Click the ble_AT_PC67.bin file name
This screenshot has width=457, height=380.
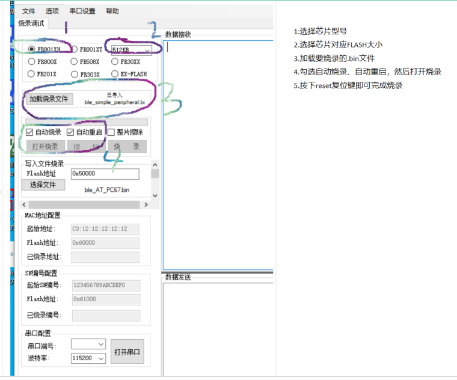coord(106,190)
